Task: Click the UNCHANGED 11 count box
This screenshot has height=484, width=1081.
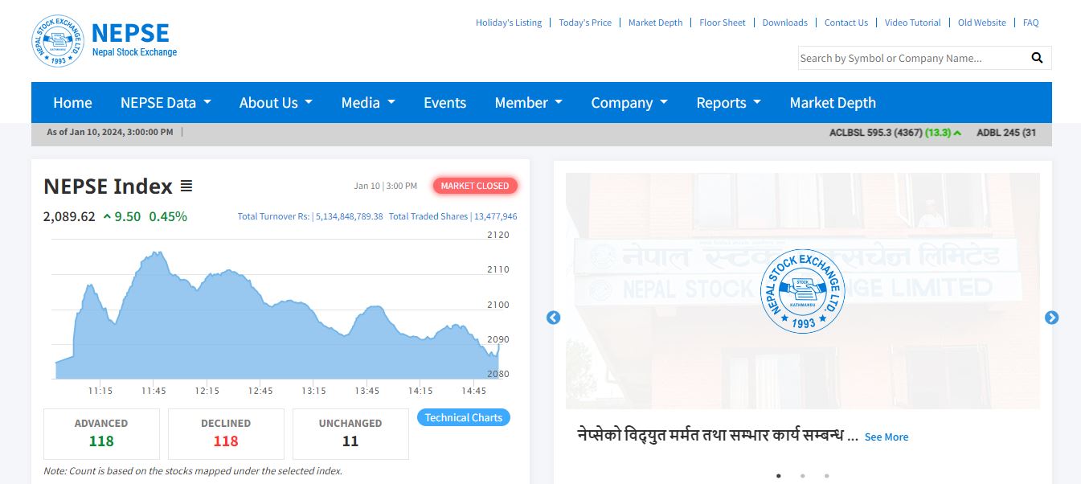Action: click(350, 434)
